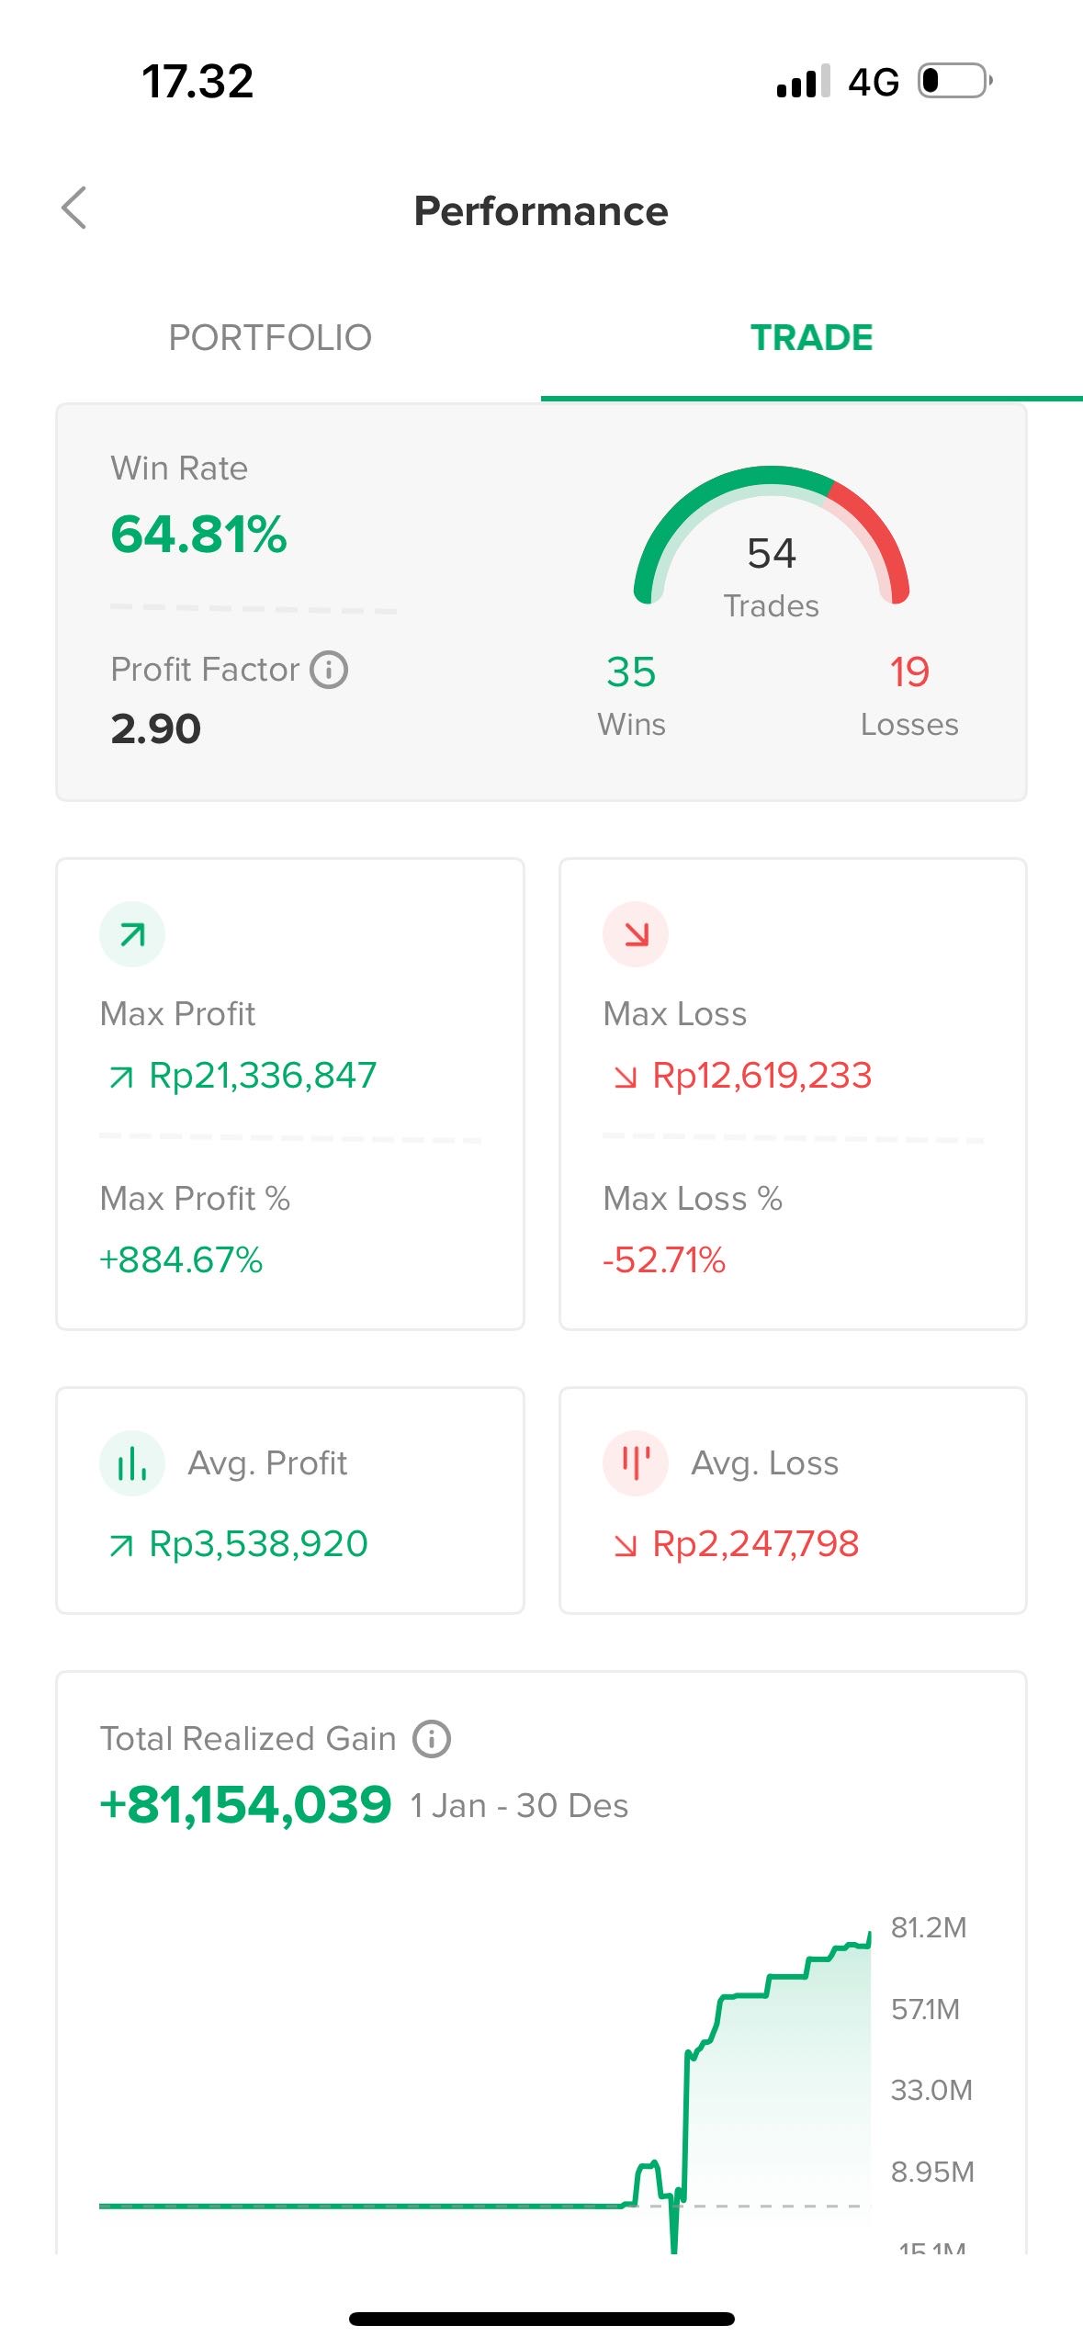Switch to the PORTFOLIO tab

[270, 338]
